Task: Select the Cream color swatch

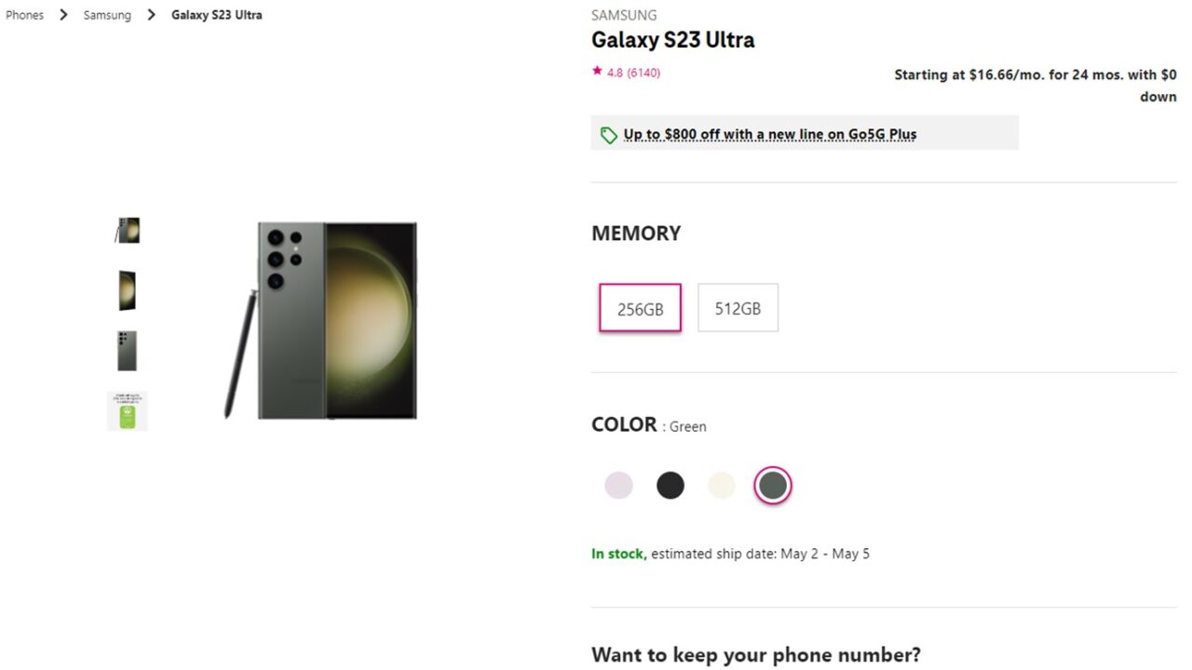Action: [x=721, y=485]
